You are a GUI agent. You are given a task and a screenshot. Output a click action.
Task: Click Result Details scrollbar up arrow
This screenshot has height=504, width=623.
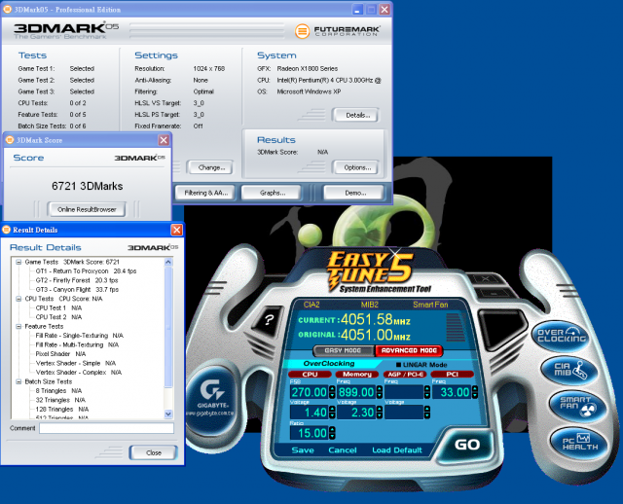pos(168,262)
